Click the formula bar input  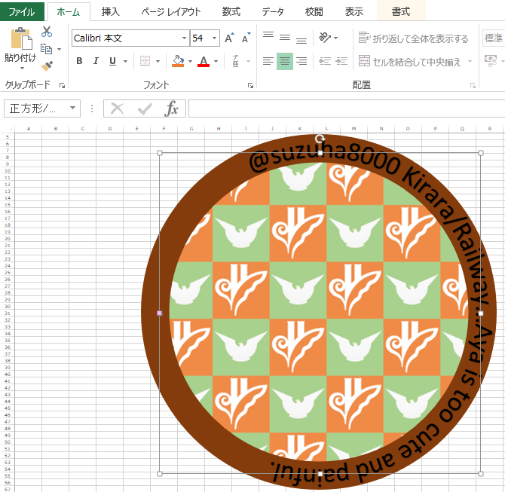(x=347, y=108)
